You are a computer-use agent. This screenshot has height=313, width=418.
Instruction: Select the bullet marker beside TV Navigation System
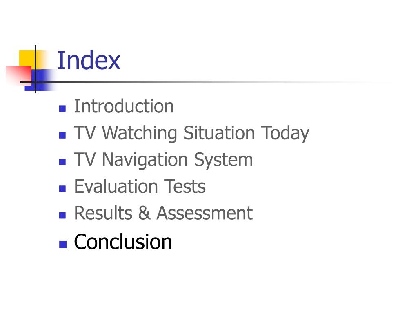[x=62, y=162]
